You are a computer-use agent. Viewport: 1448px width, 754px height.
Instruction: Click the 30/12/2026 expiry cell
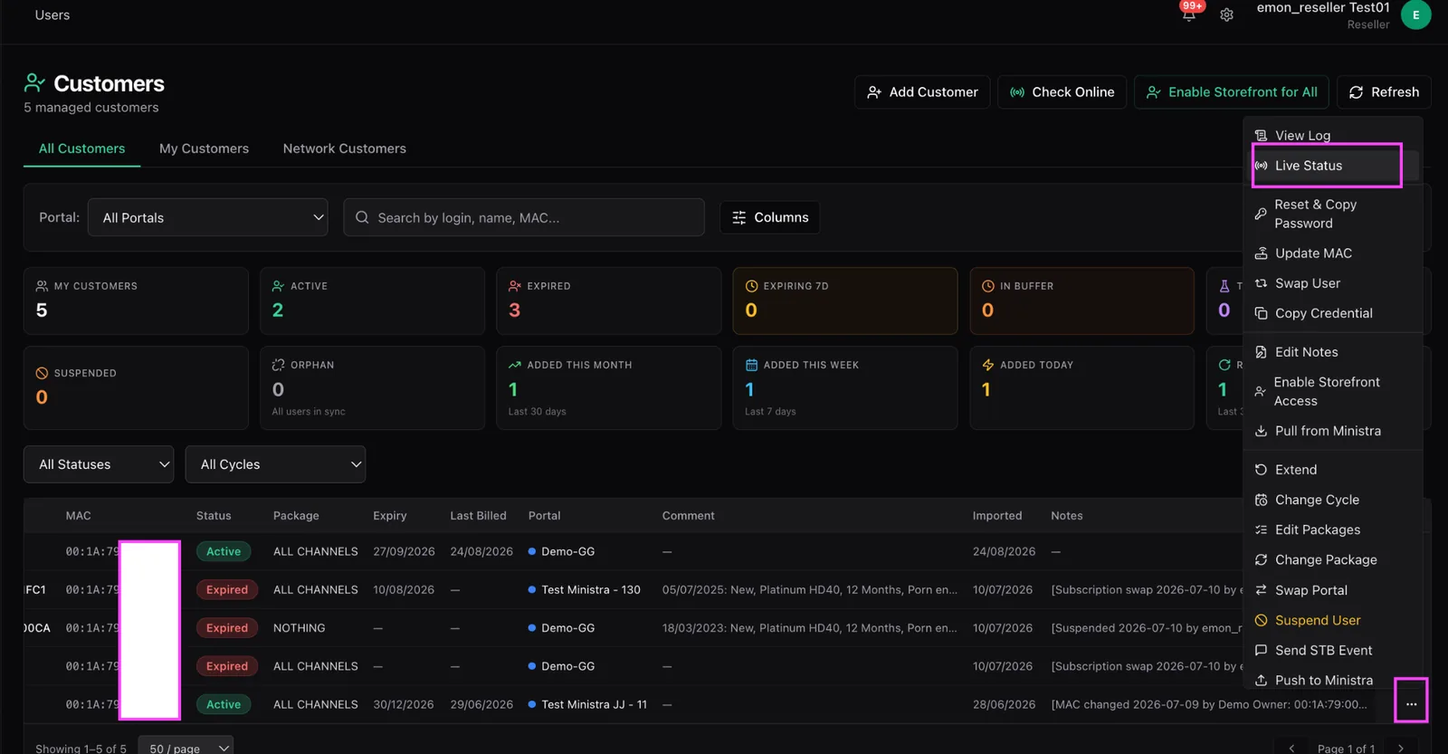pyautogui.click(x=403, y=704)
